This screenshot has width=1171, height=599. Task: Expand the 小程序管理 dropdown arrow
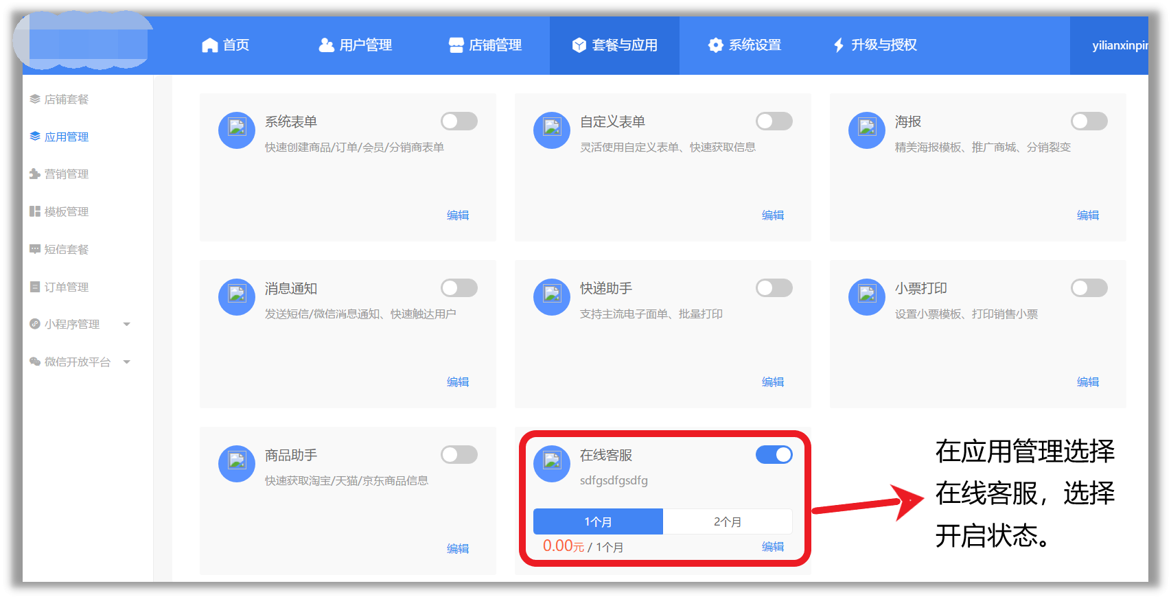point(127,325)
